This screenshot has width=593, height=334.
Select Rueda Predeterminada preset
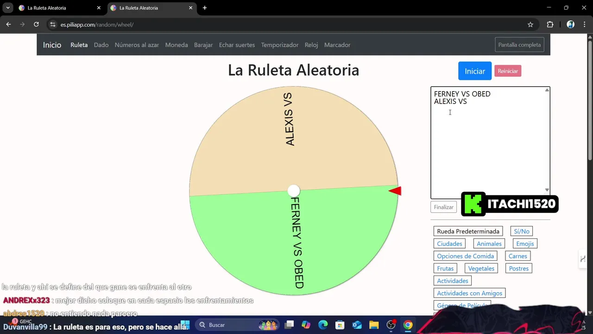(468, 231)
